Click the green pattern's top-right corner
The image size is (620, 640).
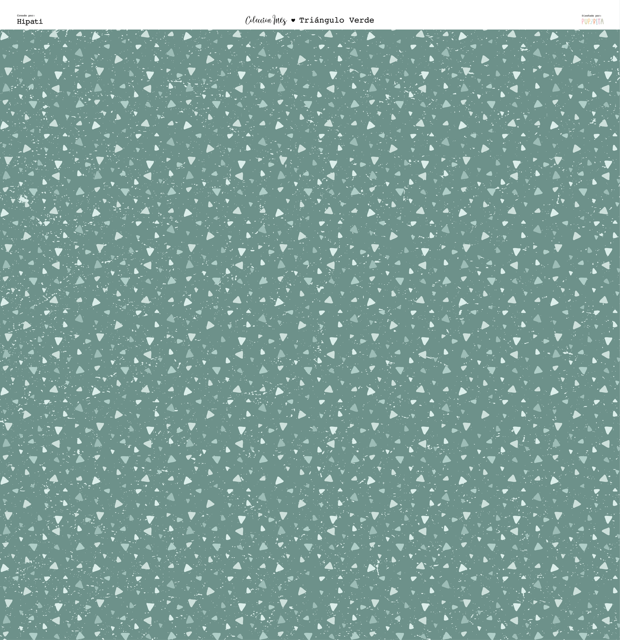(618, 31)
